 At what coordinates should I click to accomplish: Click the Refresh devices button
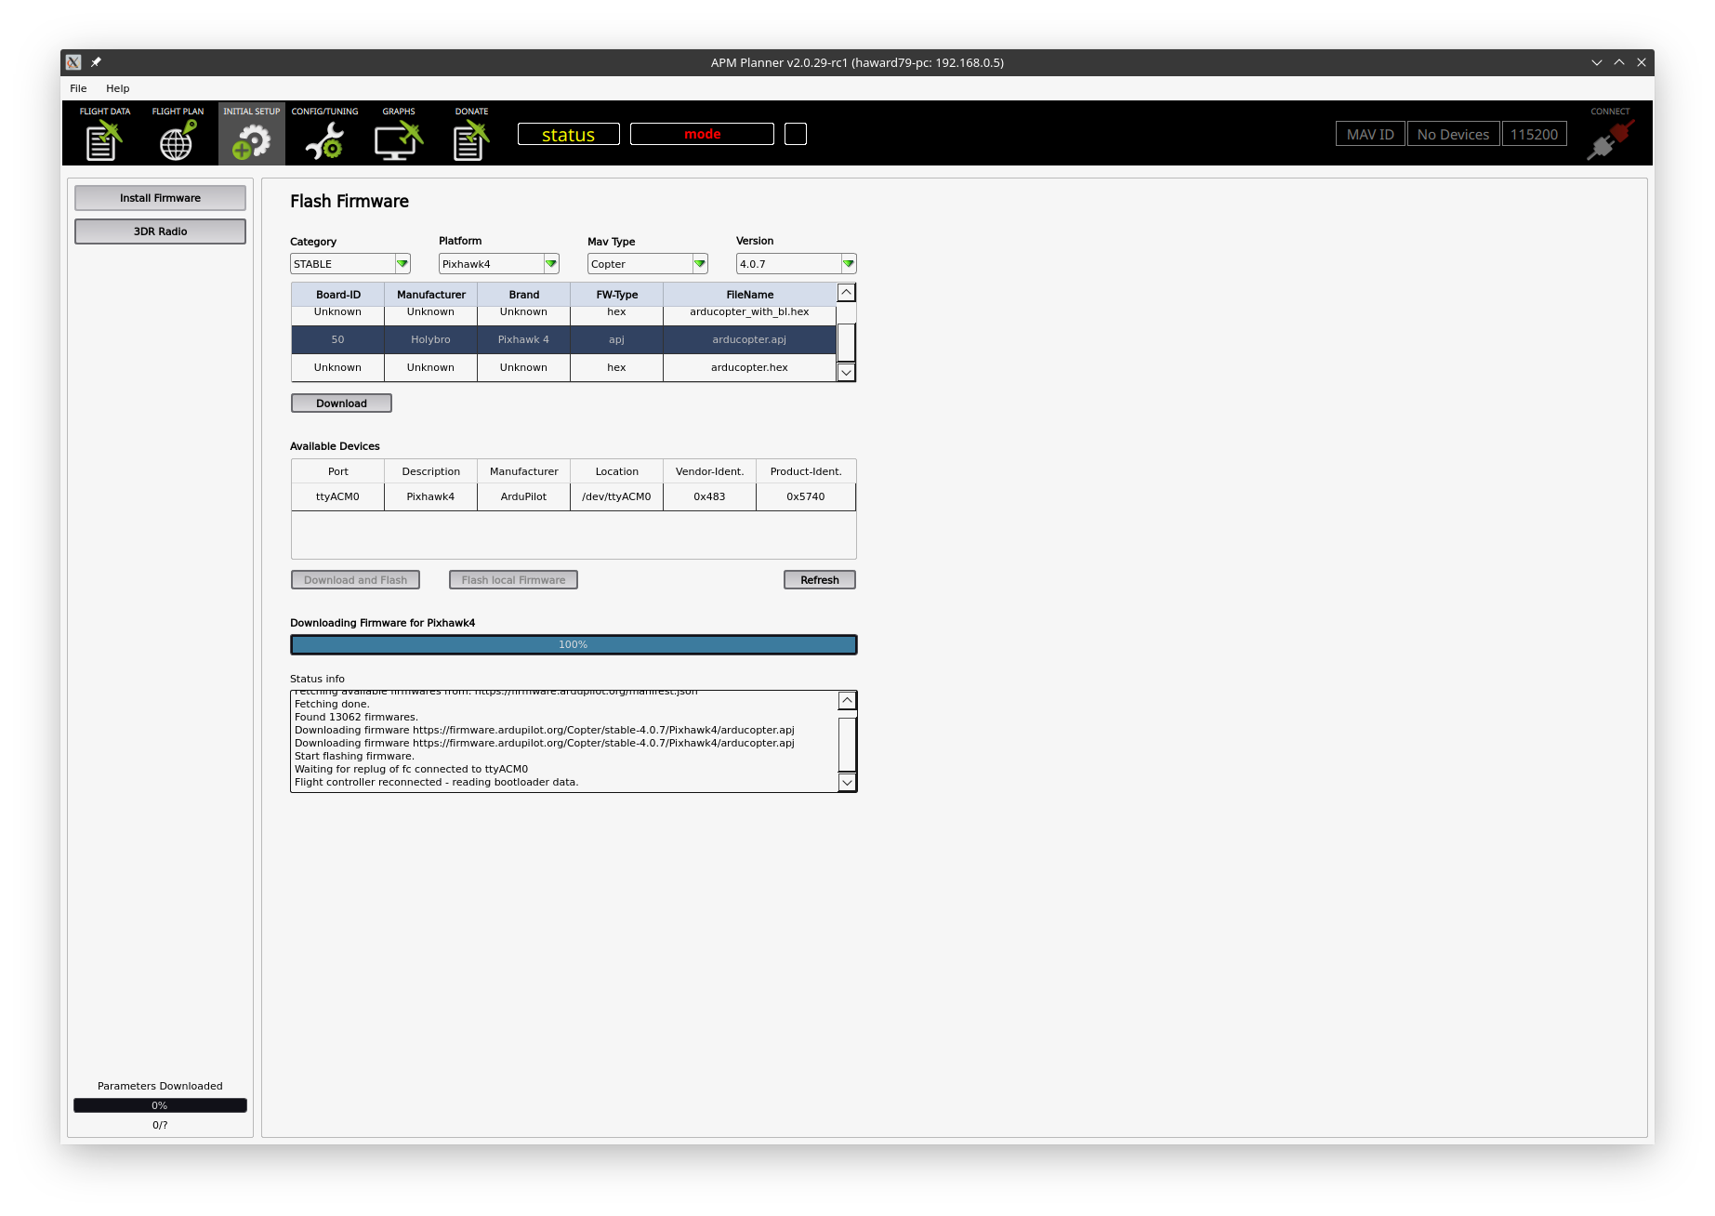click(820, 580)
